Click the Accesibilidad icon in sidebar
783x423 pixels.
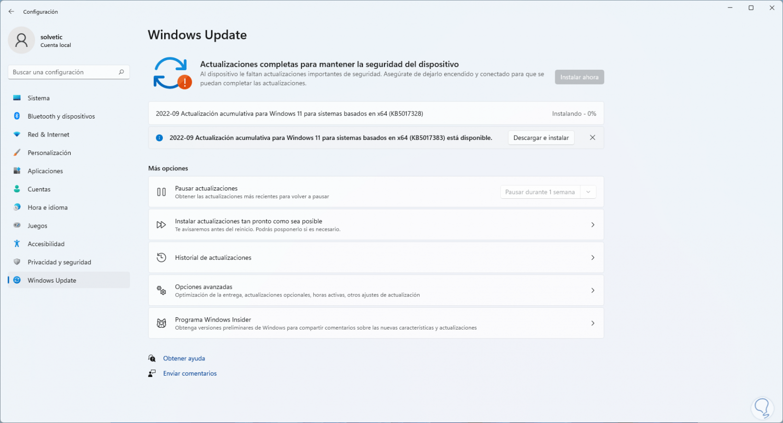[x=17, y=244]
